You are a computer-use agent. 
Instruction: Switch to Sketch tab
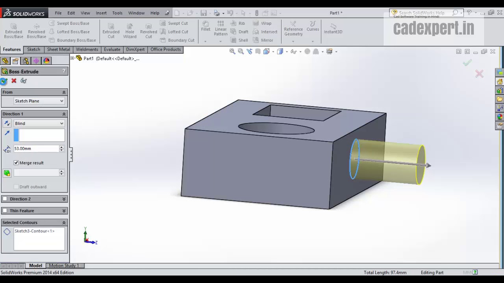click(x=33, y=50)
